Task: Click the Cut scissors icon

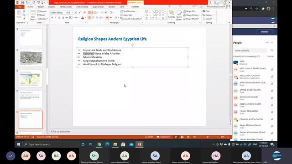Action: (24, 11)
